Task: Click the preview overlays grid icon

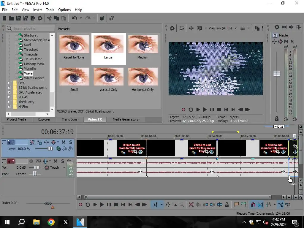Action: (243, 28)
